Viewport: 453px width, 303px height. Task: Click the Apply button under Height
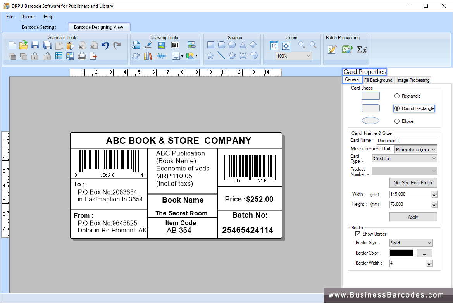pos(413,217)
